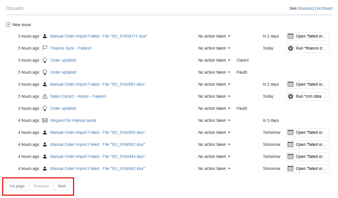Screen dimensions: 338x198
Task: Click "Tomorrow" due date for SO_9184959.xlsx
Action: click(x=271, y=132)
